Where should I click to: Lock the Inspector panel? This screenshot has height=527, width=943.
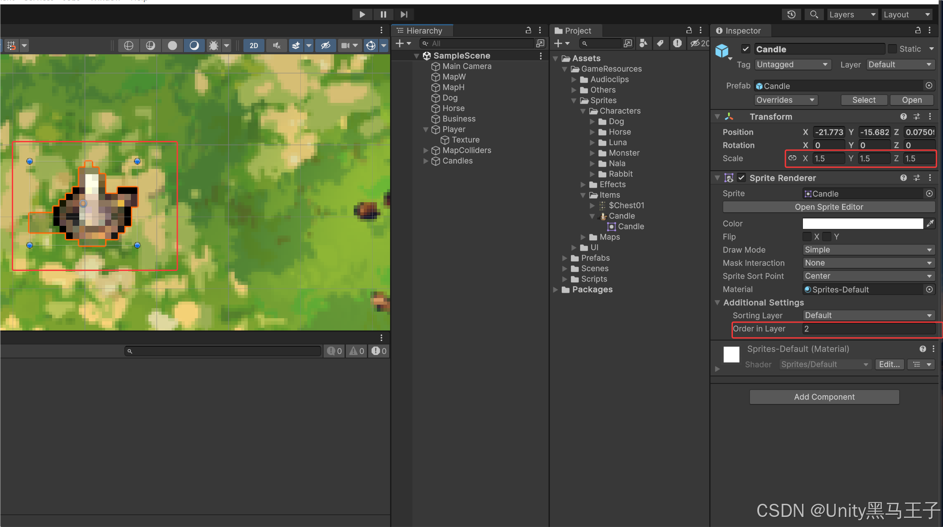click(x=918, y=30)
